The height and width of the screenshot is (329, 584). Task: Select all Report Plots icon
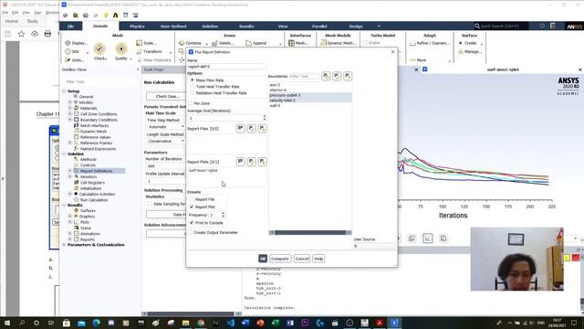click(x=252, y=162)
